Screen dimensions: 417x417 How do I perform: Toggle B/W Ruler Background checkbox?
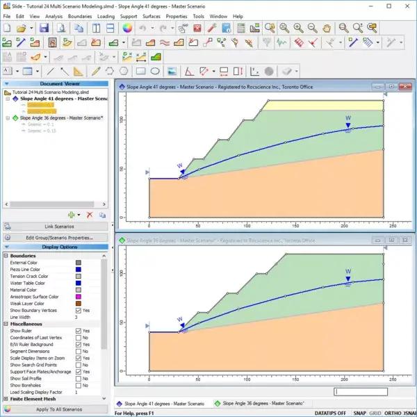pos(79,345)
